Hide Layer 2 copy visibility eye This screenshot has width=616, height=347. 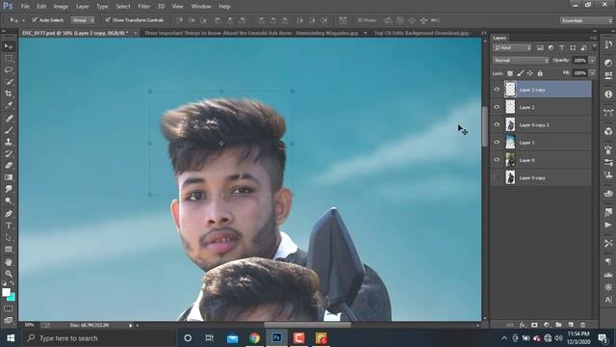click(x=497, y=90)
